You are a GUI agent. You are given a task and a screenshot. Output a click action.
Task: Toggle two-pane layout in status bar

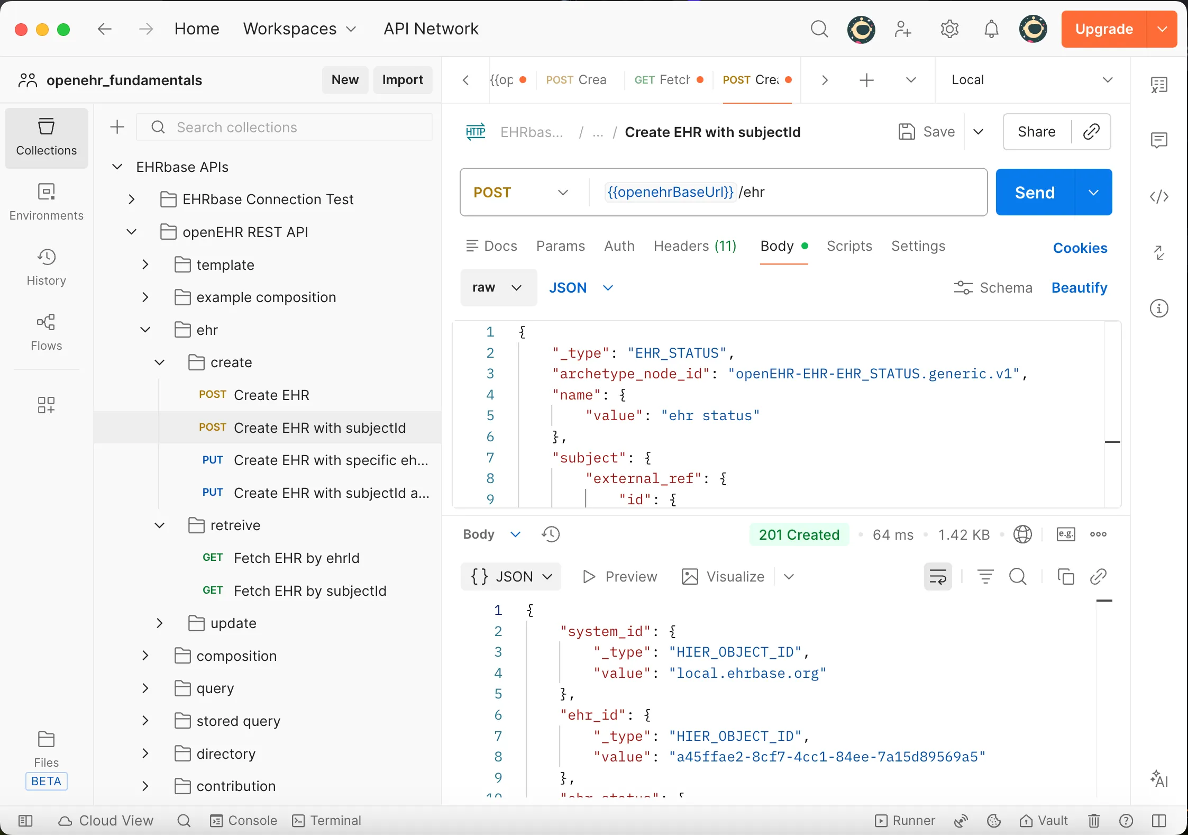1159,821
